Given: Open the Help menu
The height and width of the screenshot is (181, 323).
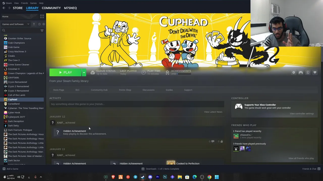Looking at the screenshot, I should coord(41,3).
